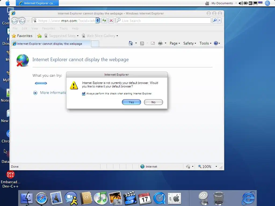Image resolution: width=275 pixels, height=206 pixels.
Task: Open the recent pages dropdown beside Forward
Action: tap(28, 21)
